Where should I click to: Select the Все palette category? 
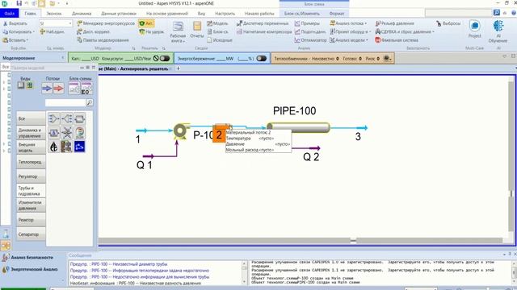click(31, 118)
